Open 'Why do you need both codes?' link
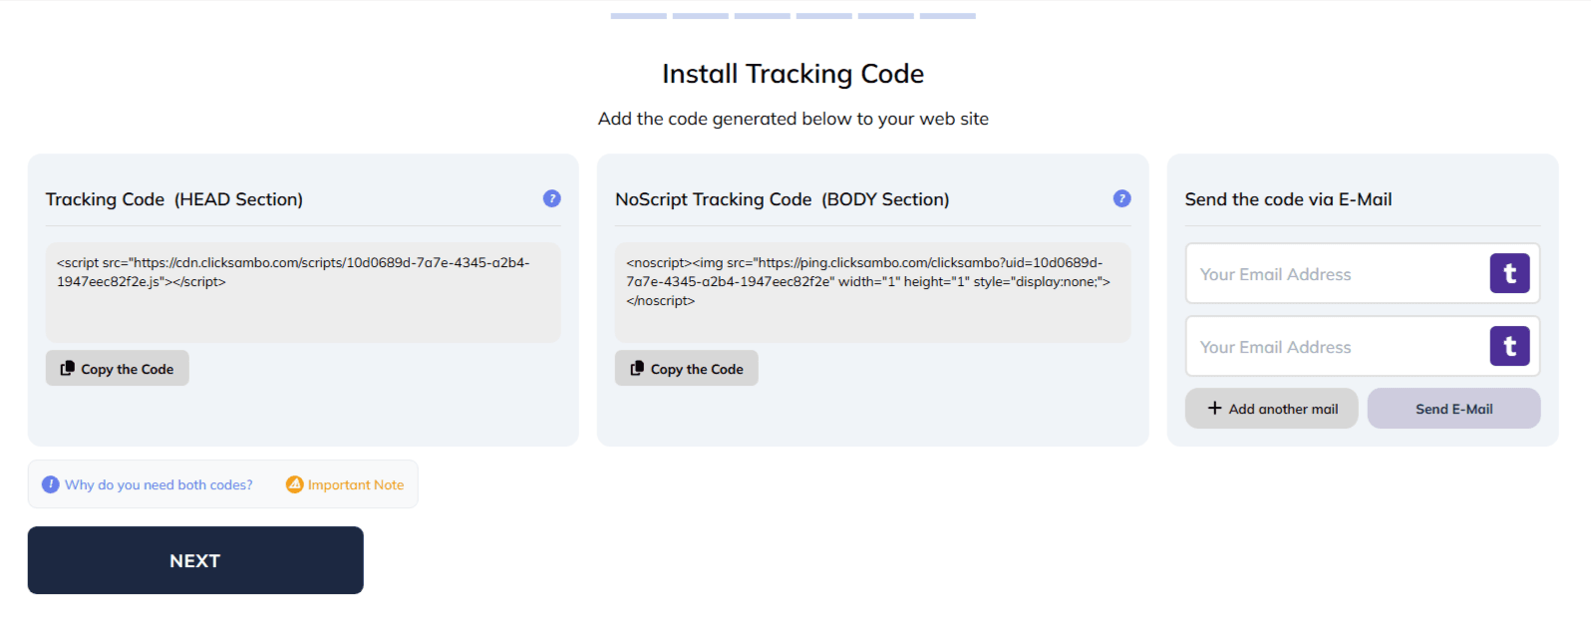The image size is (1591, 617). (159, 485)
